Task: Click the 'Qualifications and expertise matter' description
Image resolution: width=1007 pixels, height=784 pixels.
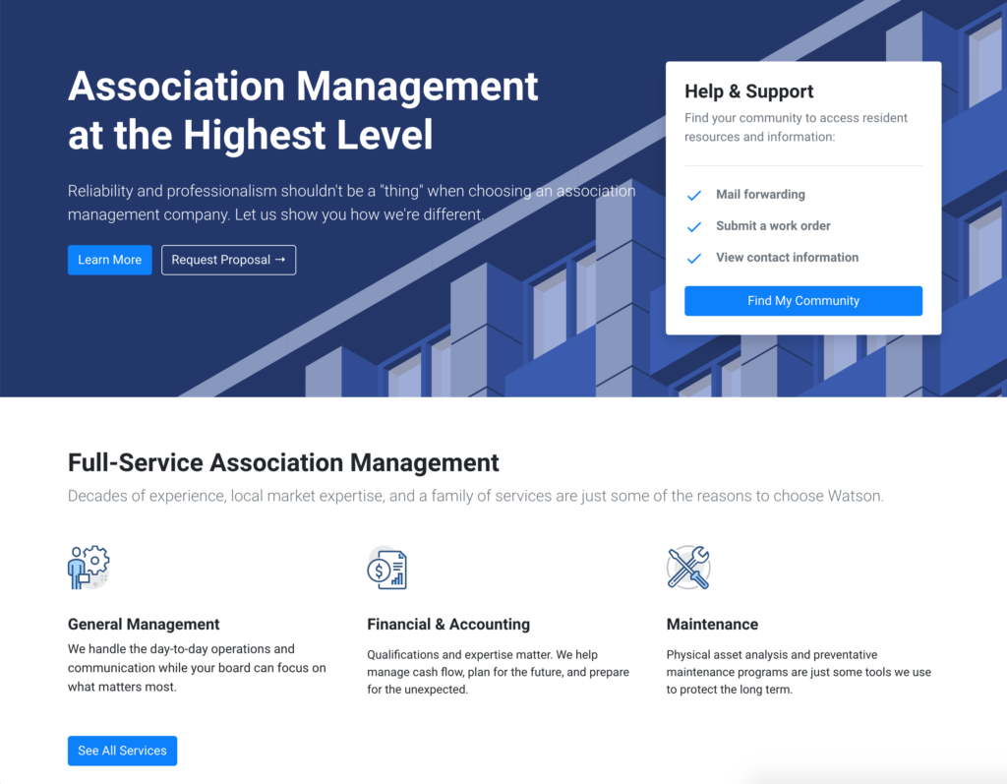Action: 499,672
